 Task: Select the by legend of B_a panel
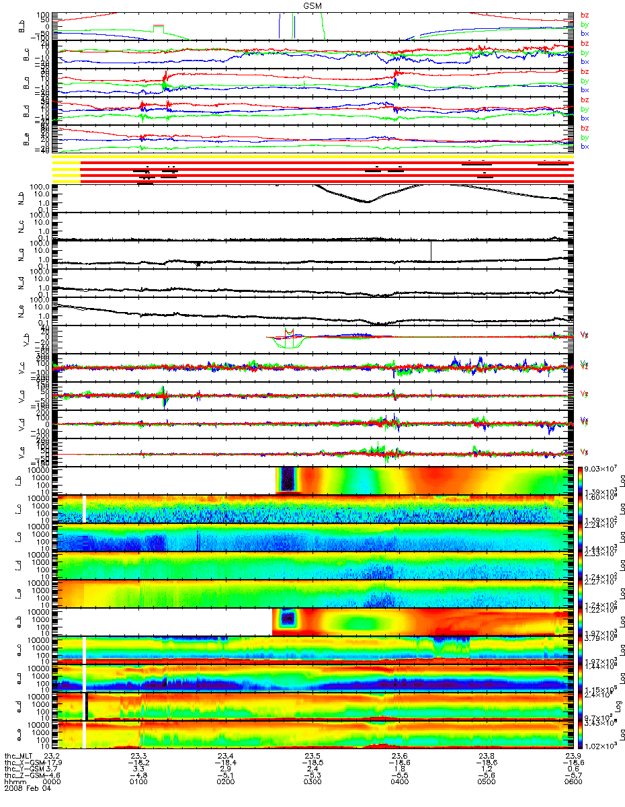[x=585, y=81]
